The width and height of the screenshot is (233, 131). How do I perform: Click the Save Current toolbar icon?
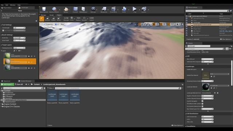click(x=44, y=10)
